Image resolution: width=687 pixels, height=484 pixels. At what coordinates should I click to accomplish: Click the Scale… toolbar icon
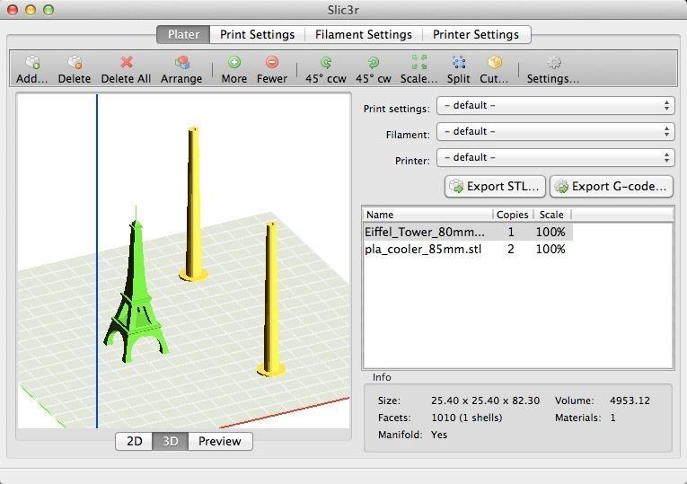coord(418,62)
